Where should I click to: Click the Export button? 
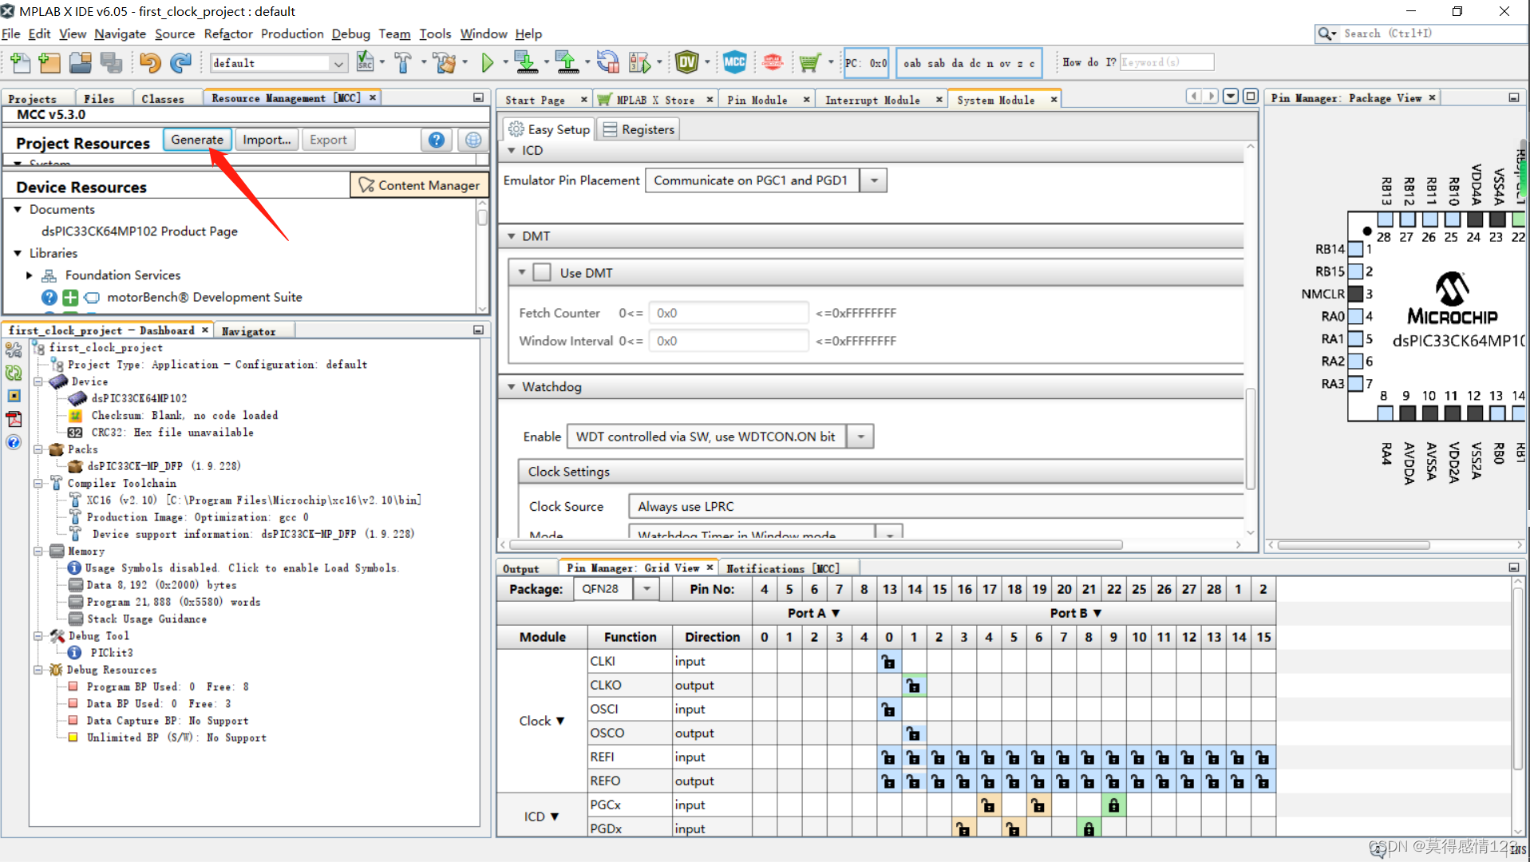click(328, 140)
